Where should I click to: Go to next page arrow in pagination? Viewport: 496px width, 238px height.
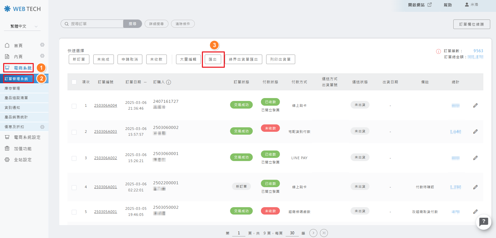[313, 233]
